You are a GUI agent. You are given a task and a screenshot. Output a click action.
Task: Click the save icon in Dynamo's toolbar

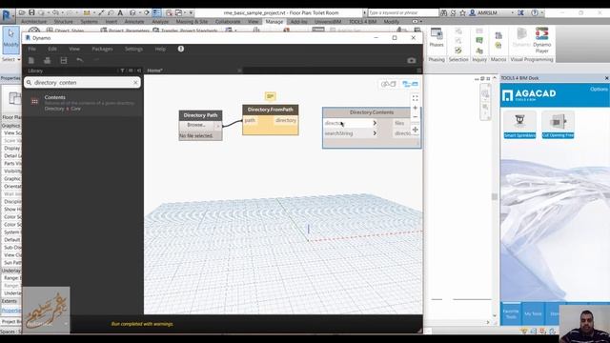[x=64, y=60]
